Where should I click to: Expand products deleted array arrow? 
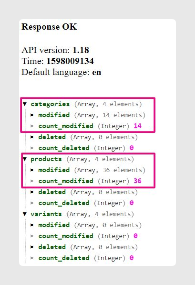click(32, 192)
